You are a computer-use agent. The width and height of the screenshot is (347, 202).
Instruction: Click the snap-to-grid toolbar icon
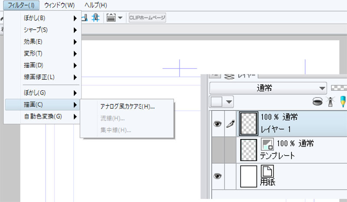pyautogui.click(x=96, y=18)
